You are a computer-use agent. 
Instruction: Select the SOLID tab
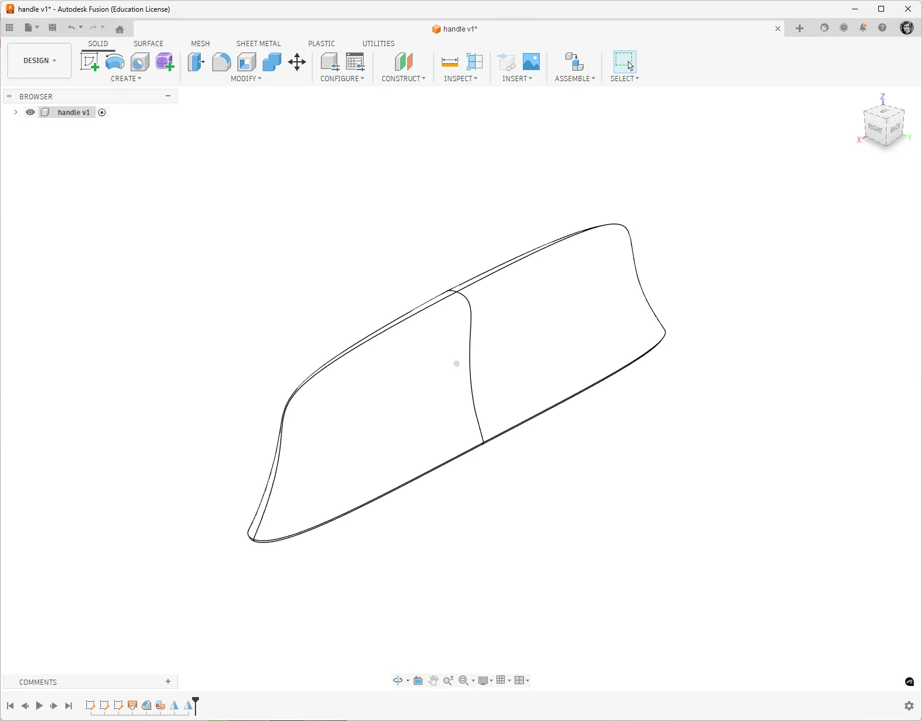pos(98,44)
